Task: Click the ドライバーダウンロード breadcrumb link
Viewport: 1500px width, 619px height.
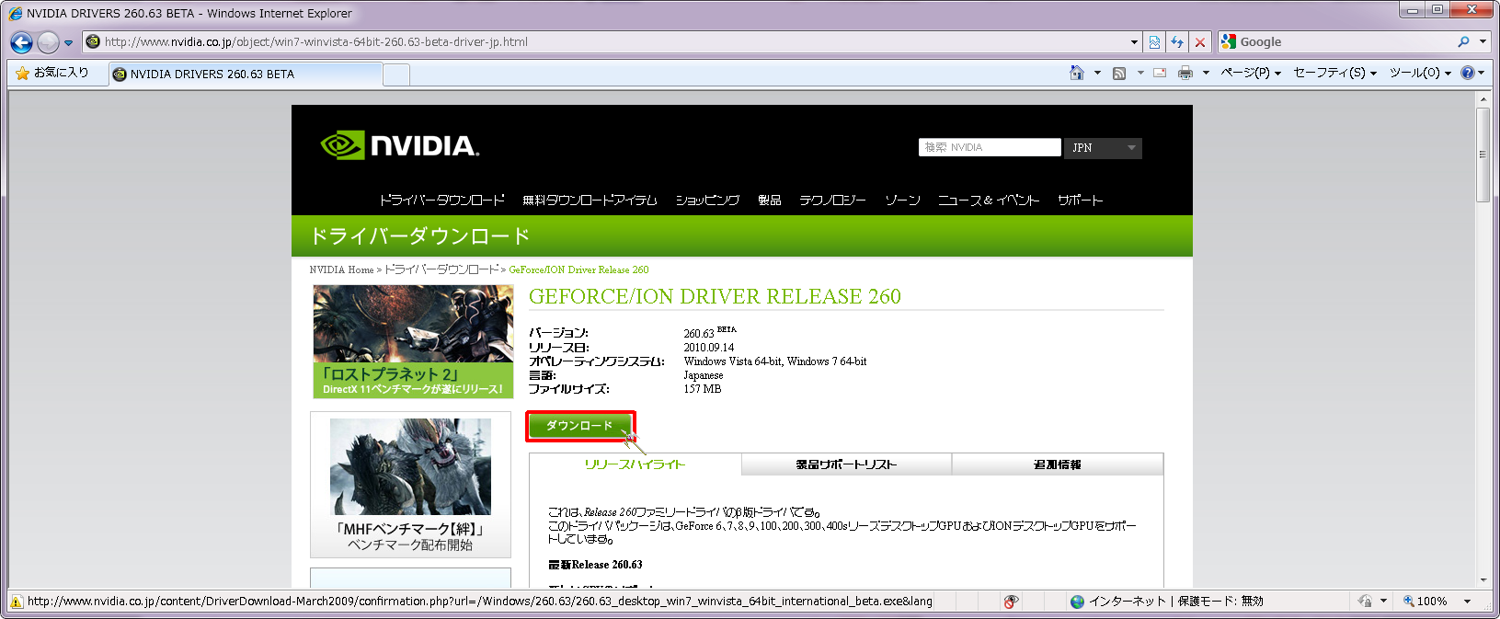Action: [x=441, y=270]
